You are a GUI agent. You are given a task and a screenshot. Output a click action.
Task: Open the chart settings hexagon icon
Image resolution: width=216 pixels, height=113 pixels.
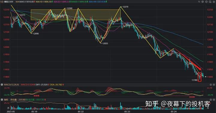(214, 2)
